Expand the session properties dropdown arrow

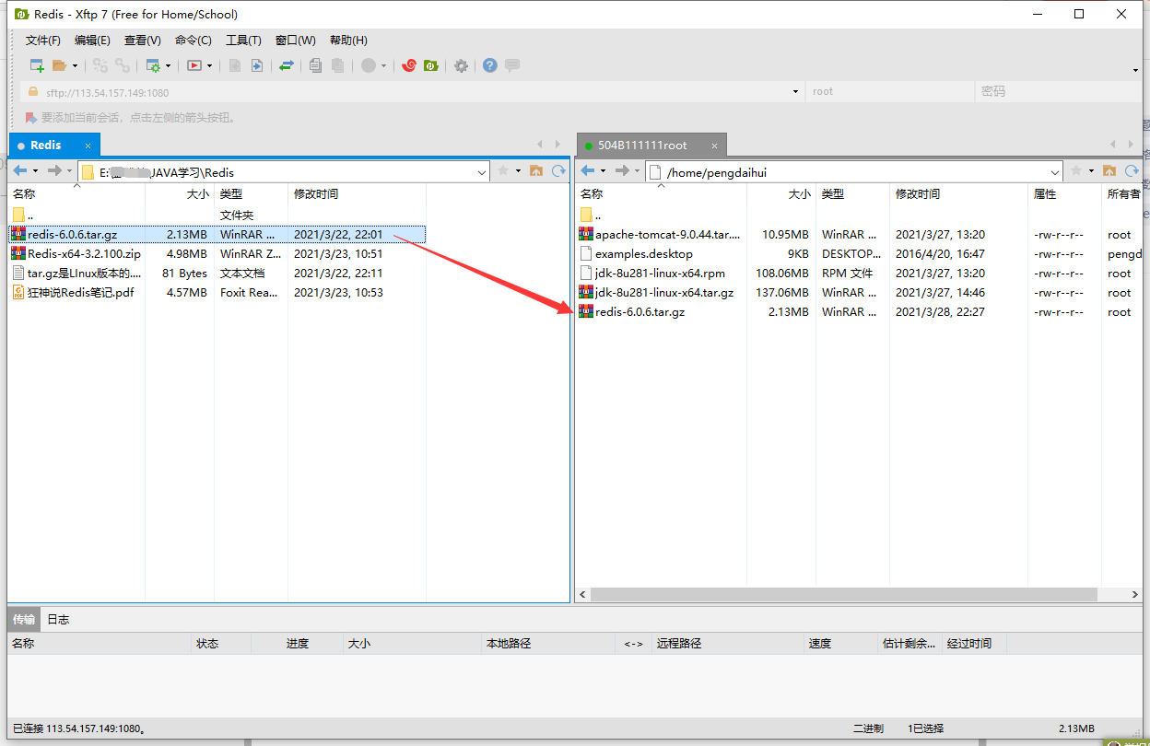click(x=168, y=66)
